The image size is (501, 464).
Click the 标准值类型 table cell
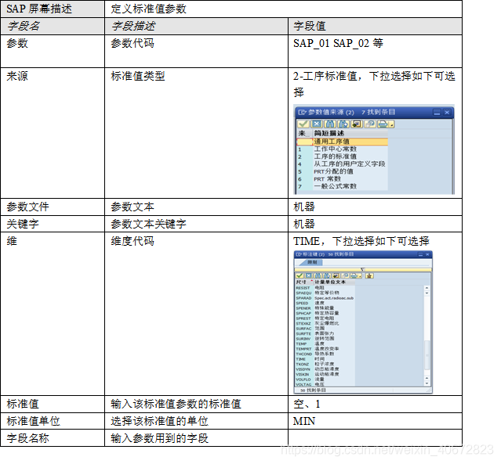[x=197, y=133]
